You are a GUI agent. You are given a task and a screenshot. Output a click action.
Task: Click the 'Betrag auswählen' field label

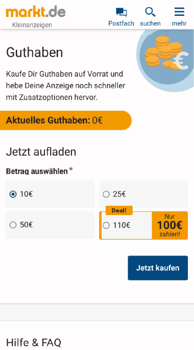click(37, 172)
